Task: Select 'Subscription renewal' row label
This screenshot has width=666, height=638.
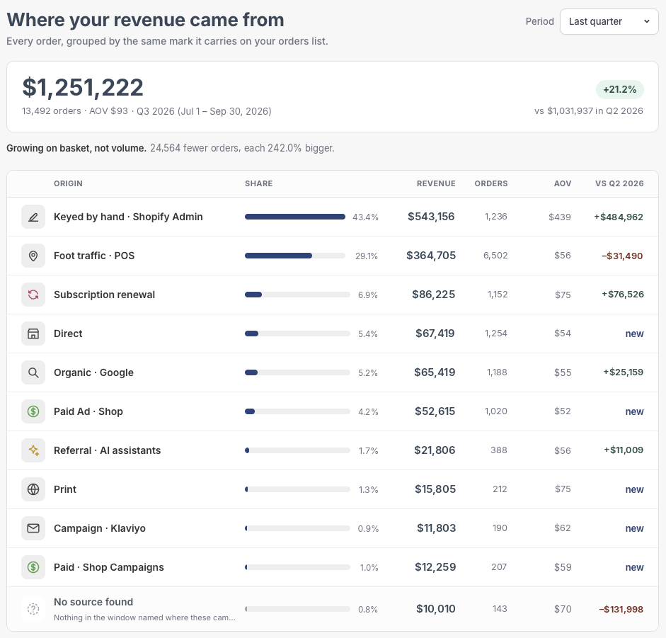Action: pyautogui.click(x=105, y=295)
